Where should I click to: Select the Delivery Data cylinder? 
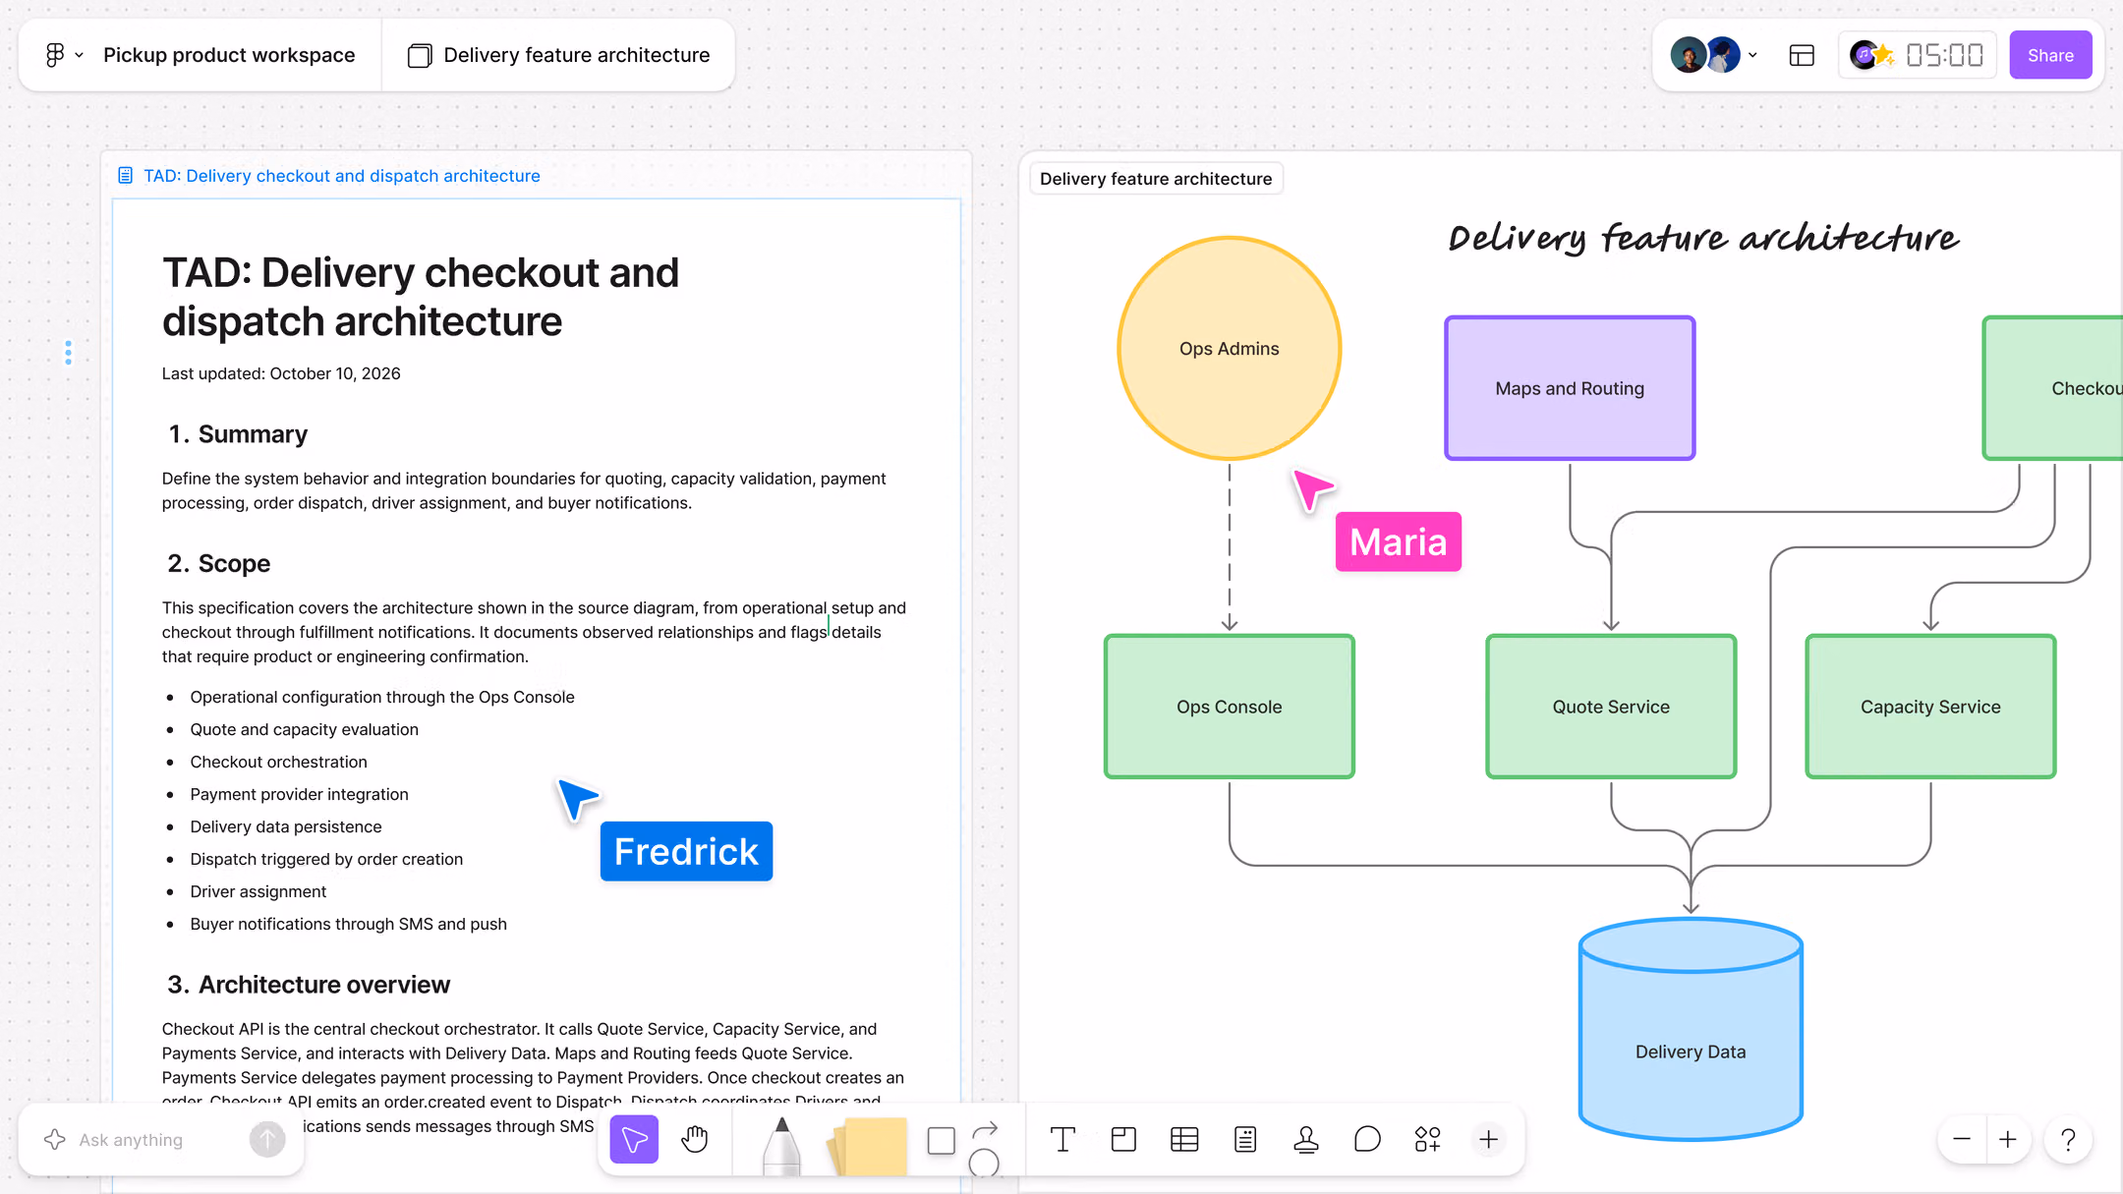(1691, 1029)
